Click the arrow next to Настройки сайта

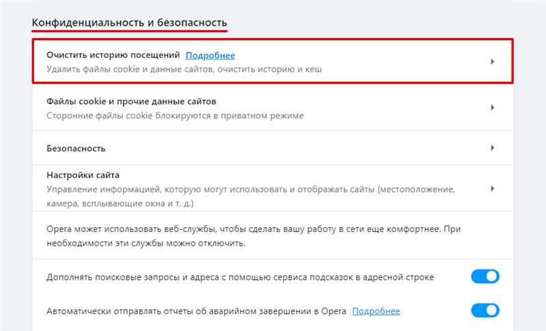(492, 188)
